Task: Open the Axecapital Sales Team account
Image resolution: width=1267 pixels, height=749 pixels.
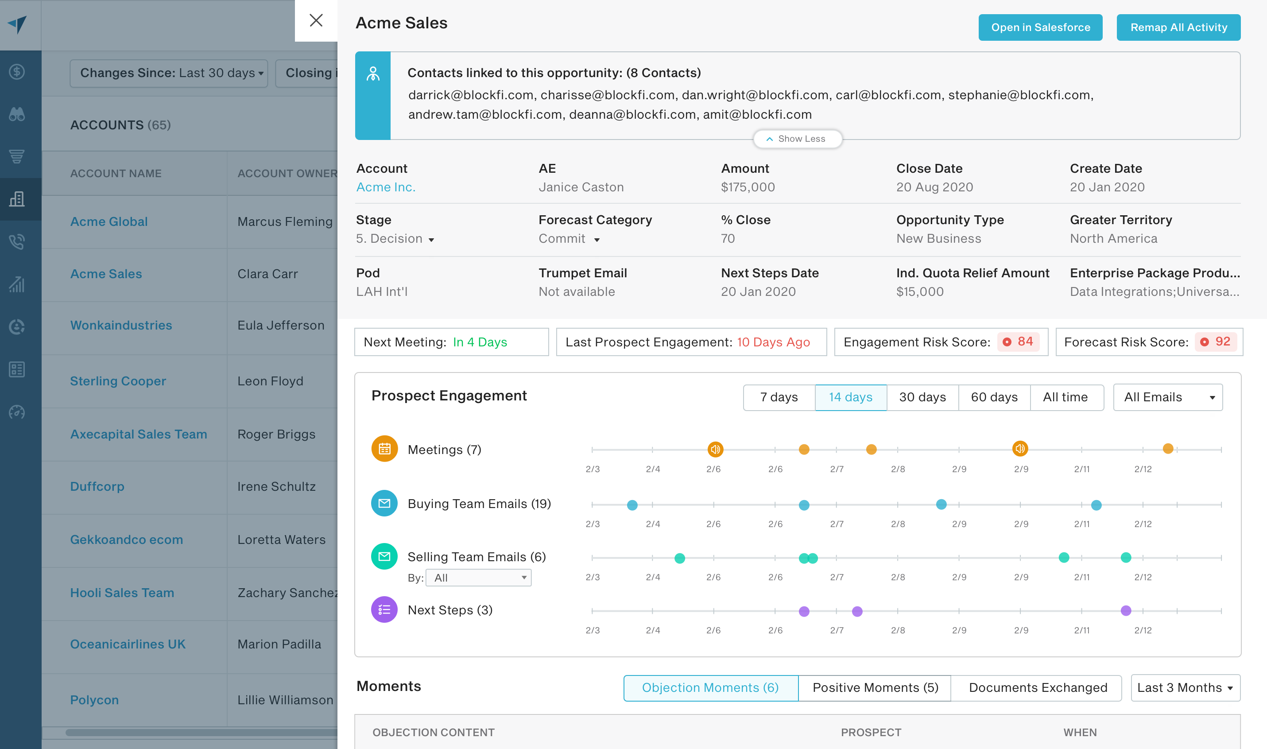Action: pos(139,435)
